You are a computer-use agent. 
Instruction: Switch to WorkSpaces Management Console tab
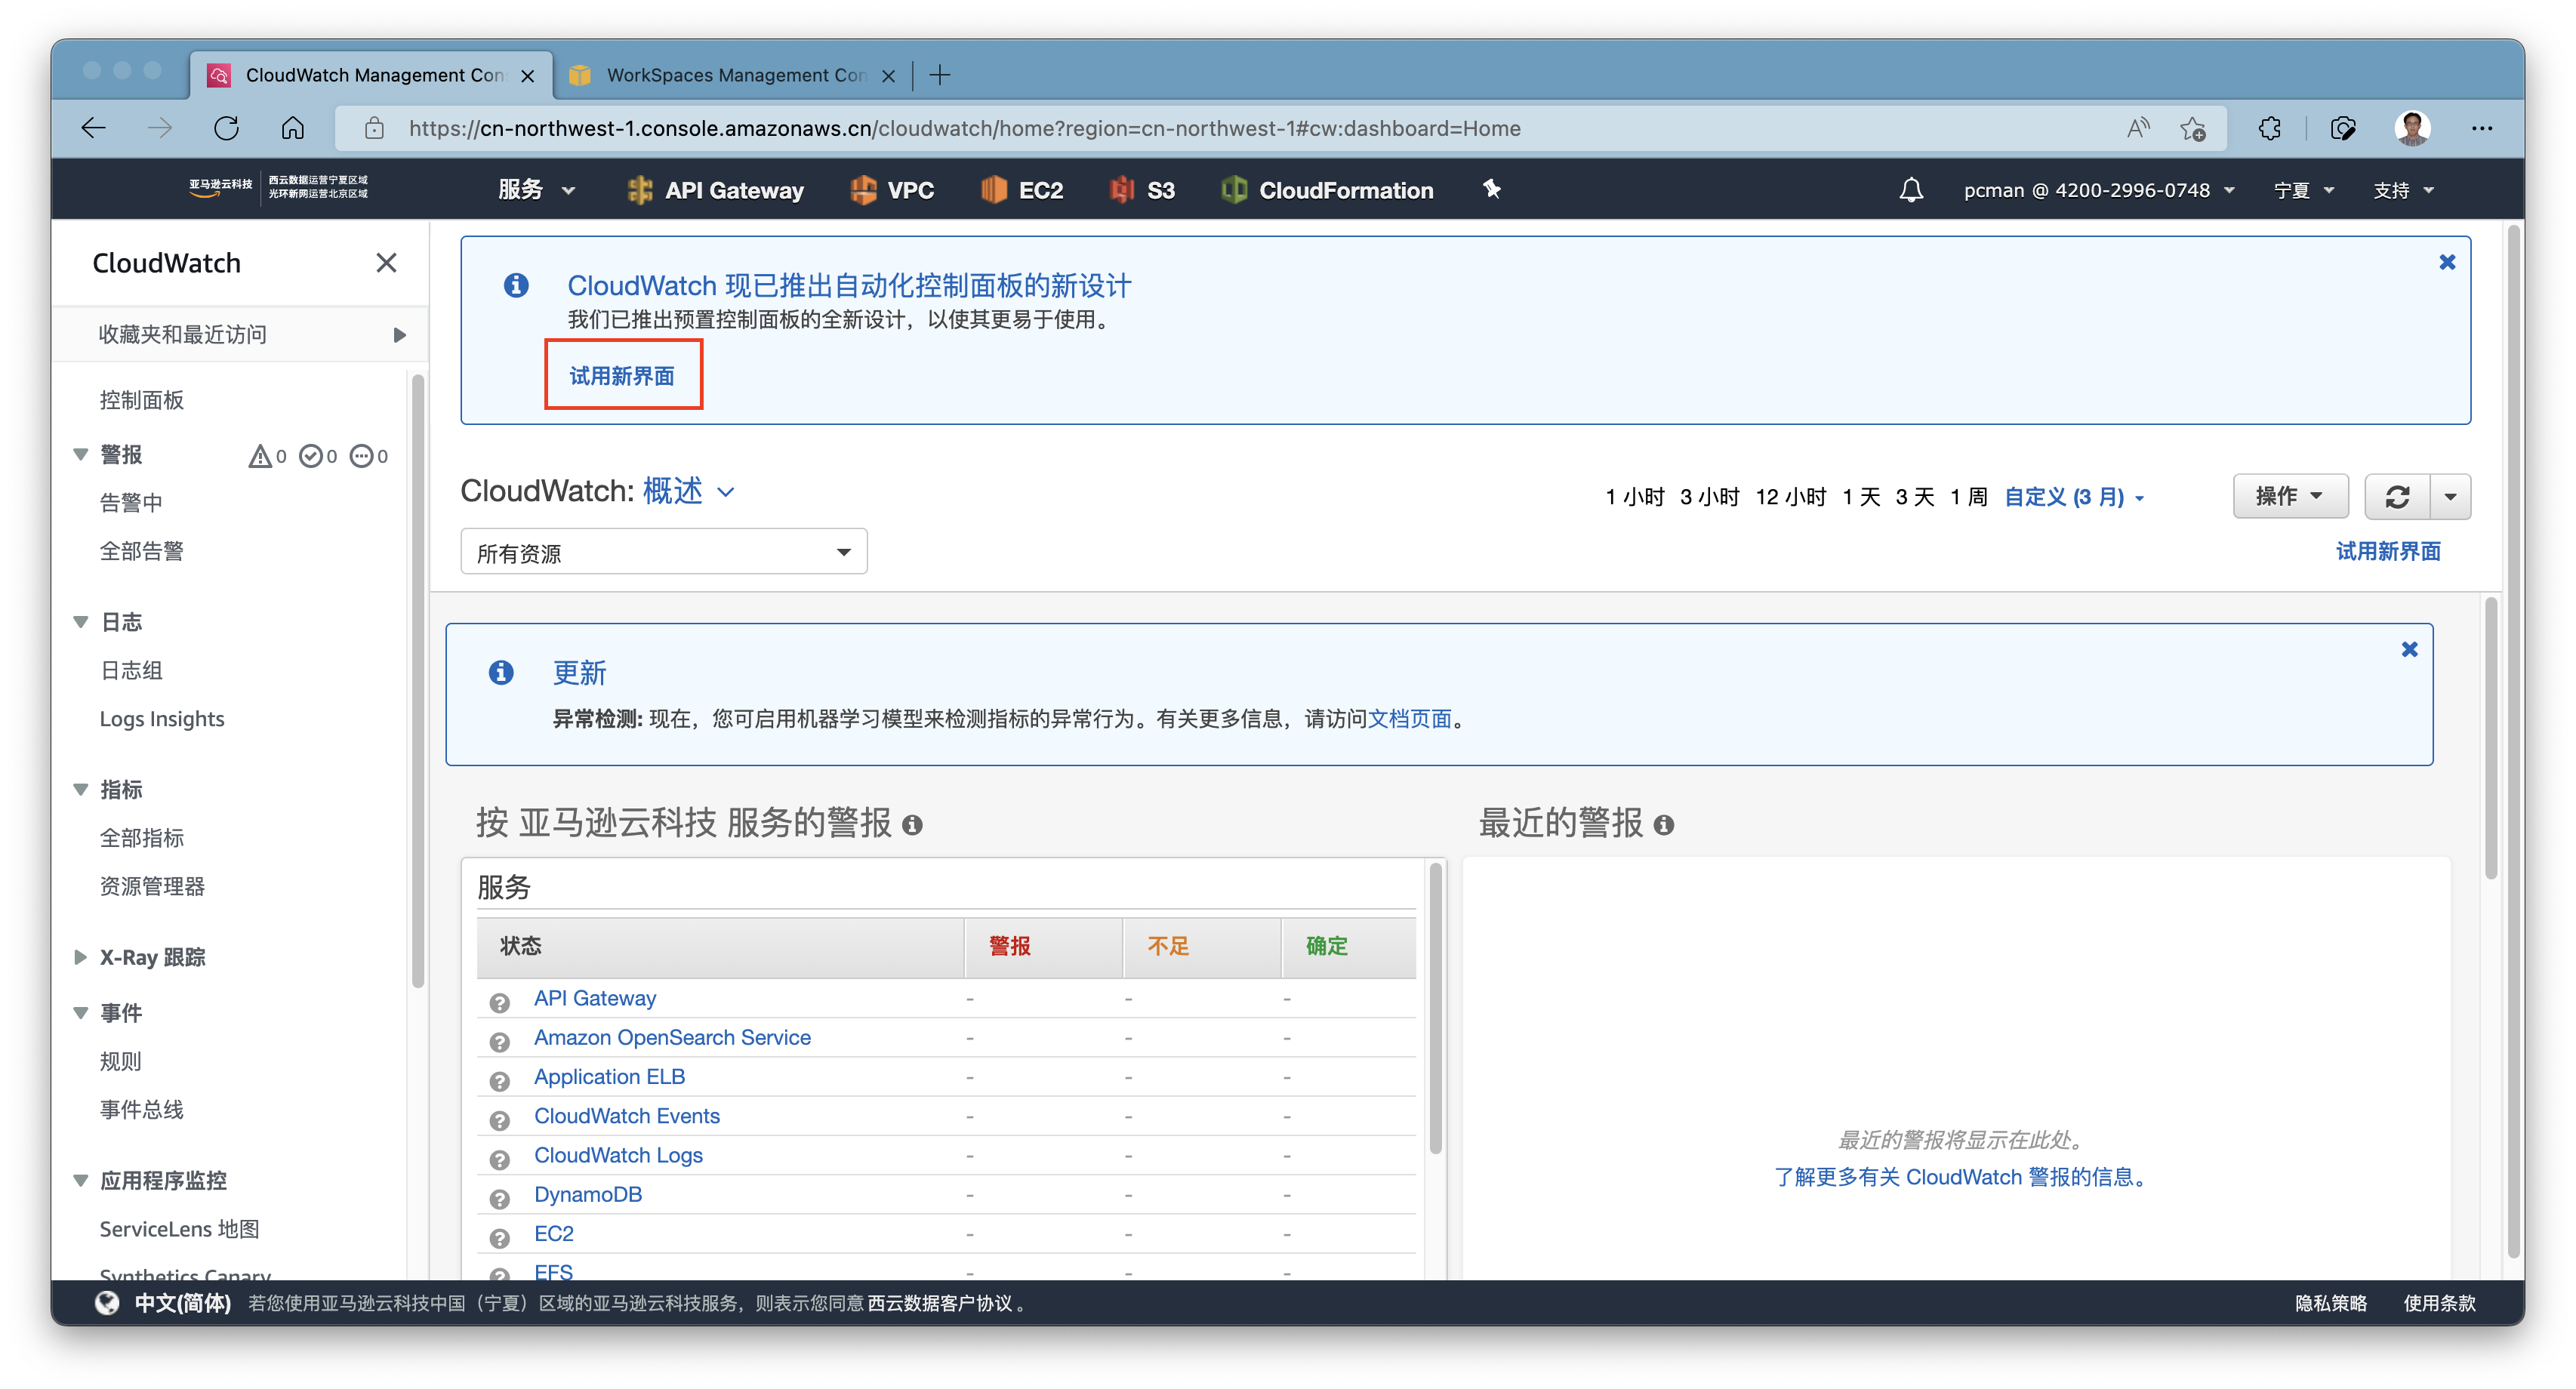(734, 75)
